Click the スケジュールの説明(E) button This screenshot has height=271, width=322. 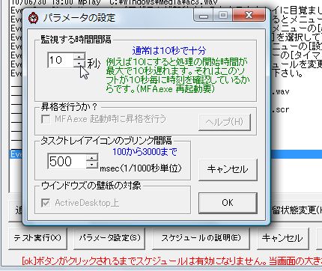pos(201,238)
